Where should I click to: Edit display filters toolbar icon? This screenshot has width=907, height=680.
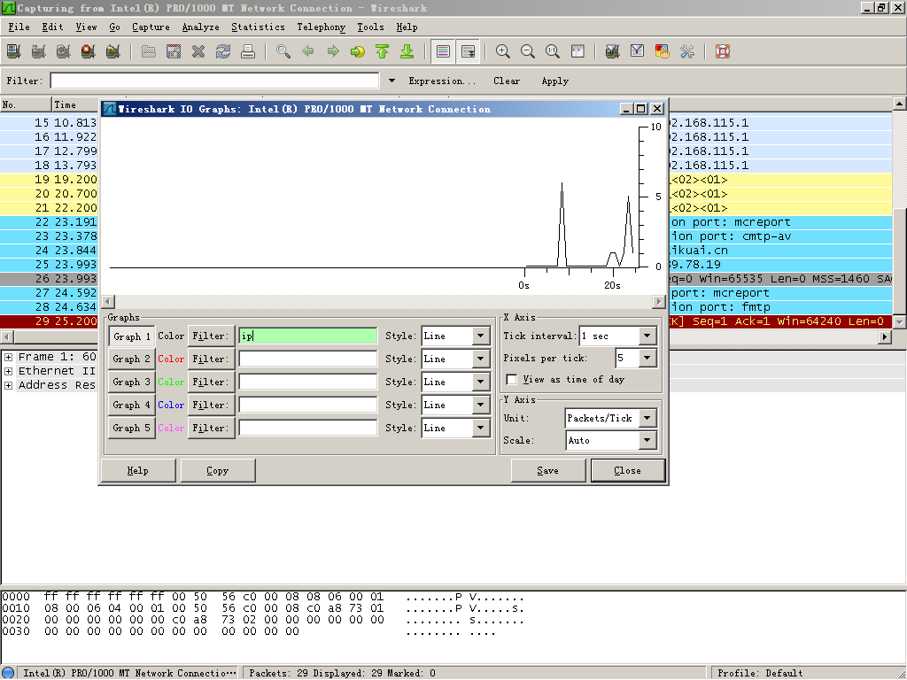click(638, 51)
